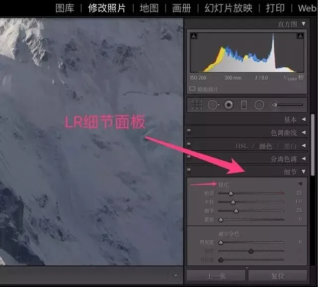Screen dimensions: 318x287
Task: Open the toolbar dropdown arrow below the photo
Action: click(175, 276)
